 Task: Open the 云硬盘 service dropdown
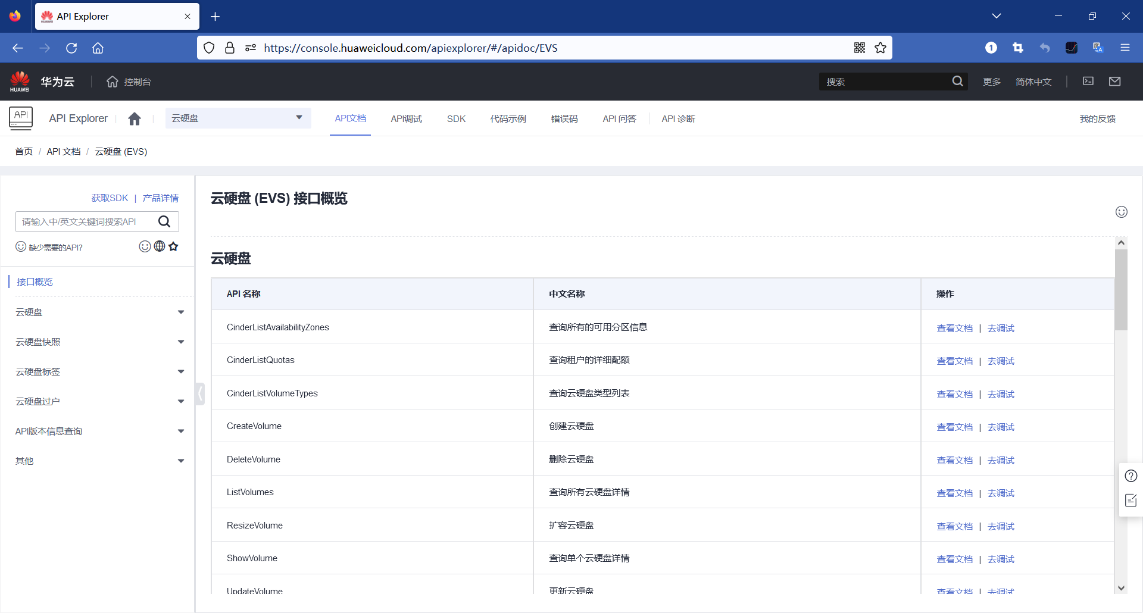click(x=238, y=118)
